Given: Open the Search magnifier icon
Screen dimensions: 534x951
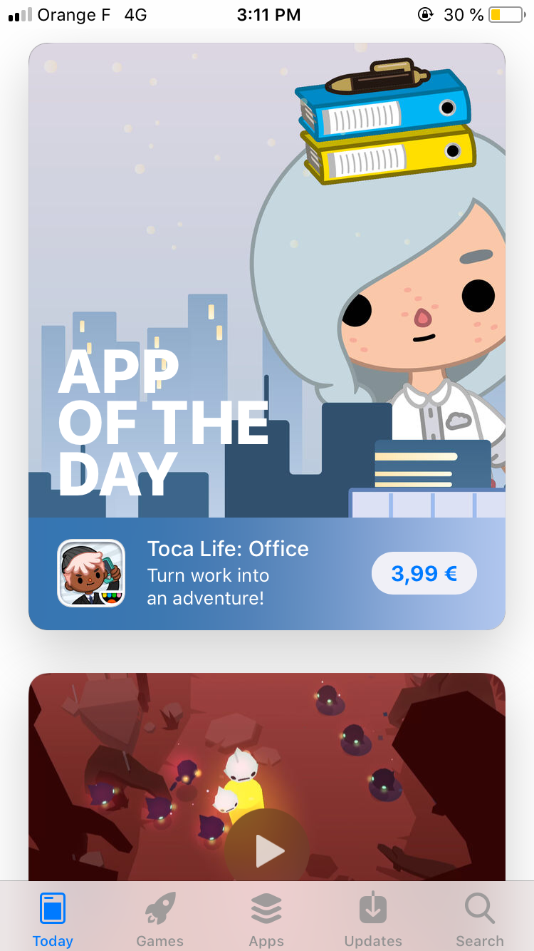Looking at the screenshot, I should (x=480, y=908).
